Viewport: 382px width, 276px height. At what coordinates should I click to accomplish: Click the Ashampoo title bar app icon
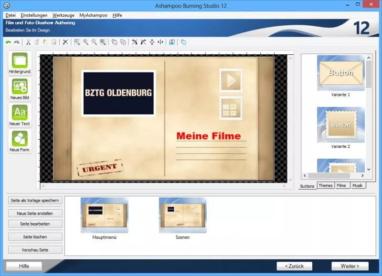(x=7, y=5)
